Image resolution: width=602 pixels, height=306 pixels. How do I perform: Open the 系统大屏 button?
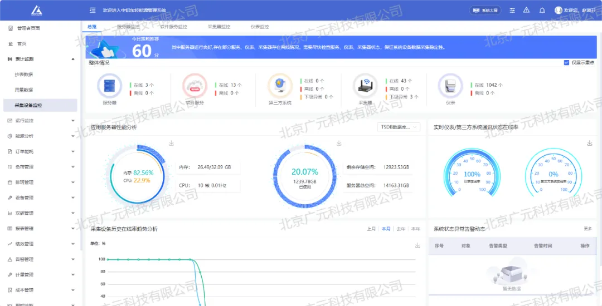coord(486,10)
